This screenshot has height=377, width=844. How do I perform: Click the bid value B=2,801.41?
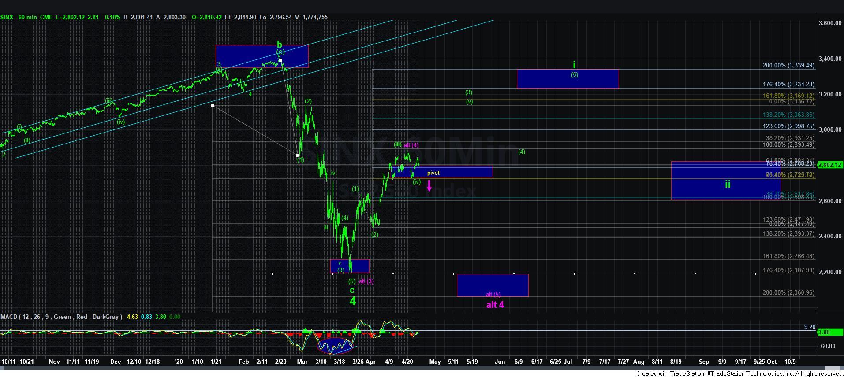pyautogui.click(x=138, y=17)
